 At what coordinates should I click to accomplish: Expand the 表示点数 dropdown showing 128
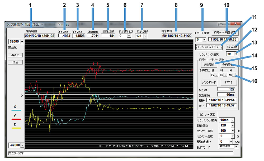coord(145,36)
